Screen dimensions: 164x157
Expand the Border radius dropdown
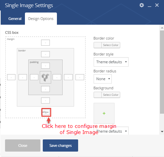(103, 79)
